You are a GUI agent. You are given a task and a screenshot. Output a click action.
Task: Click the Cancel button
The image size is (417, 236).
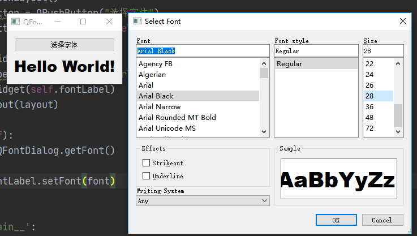[x=382, y=220]
